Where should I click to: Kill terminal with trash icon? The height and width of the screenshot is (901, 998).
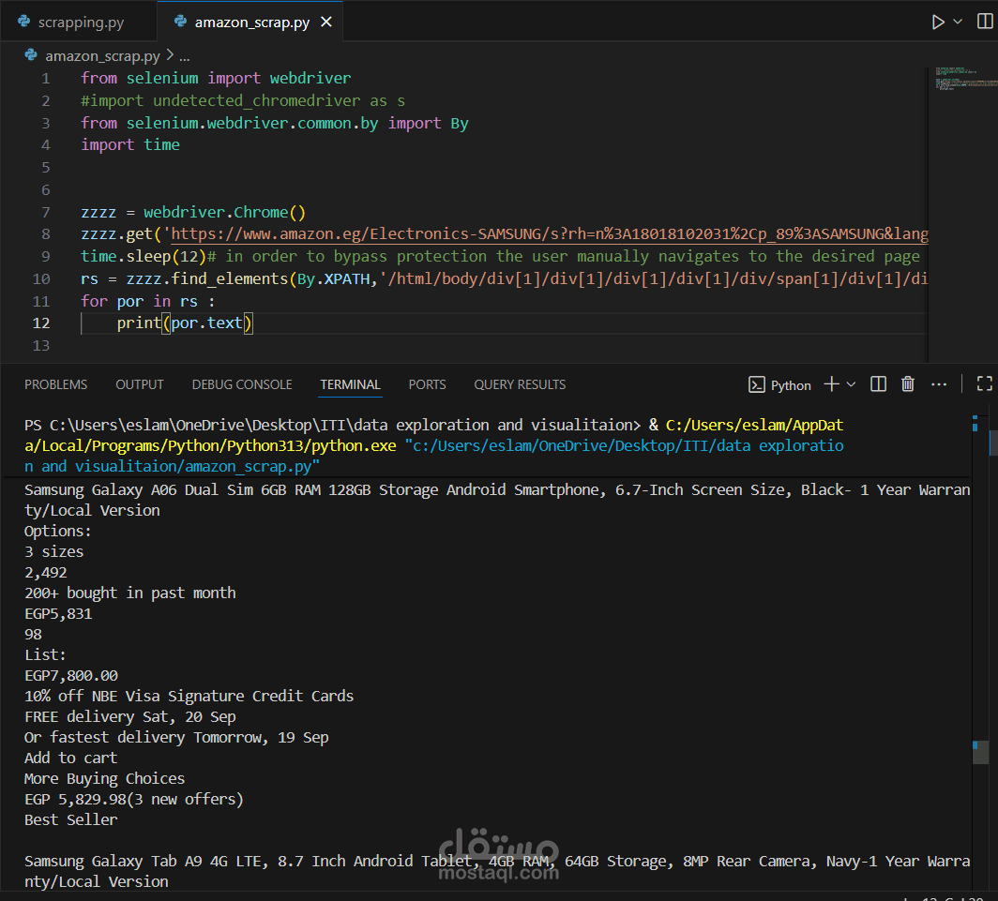908,383
